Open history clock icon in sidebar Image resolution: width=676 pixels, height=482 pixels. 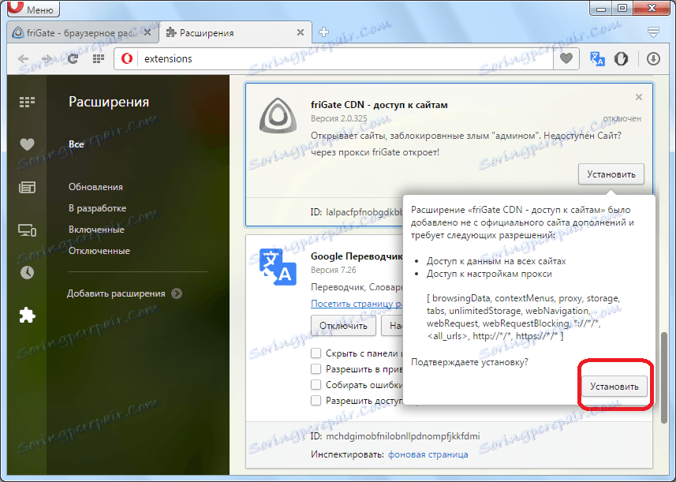pyautogui.click(x=27, y=272)
